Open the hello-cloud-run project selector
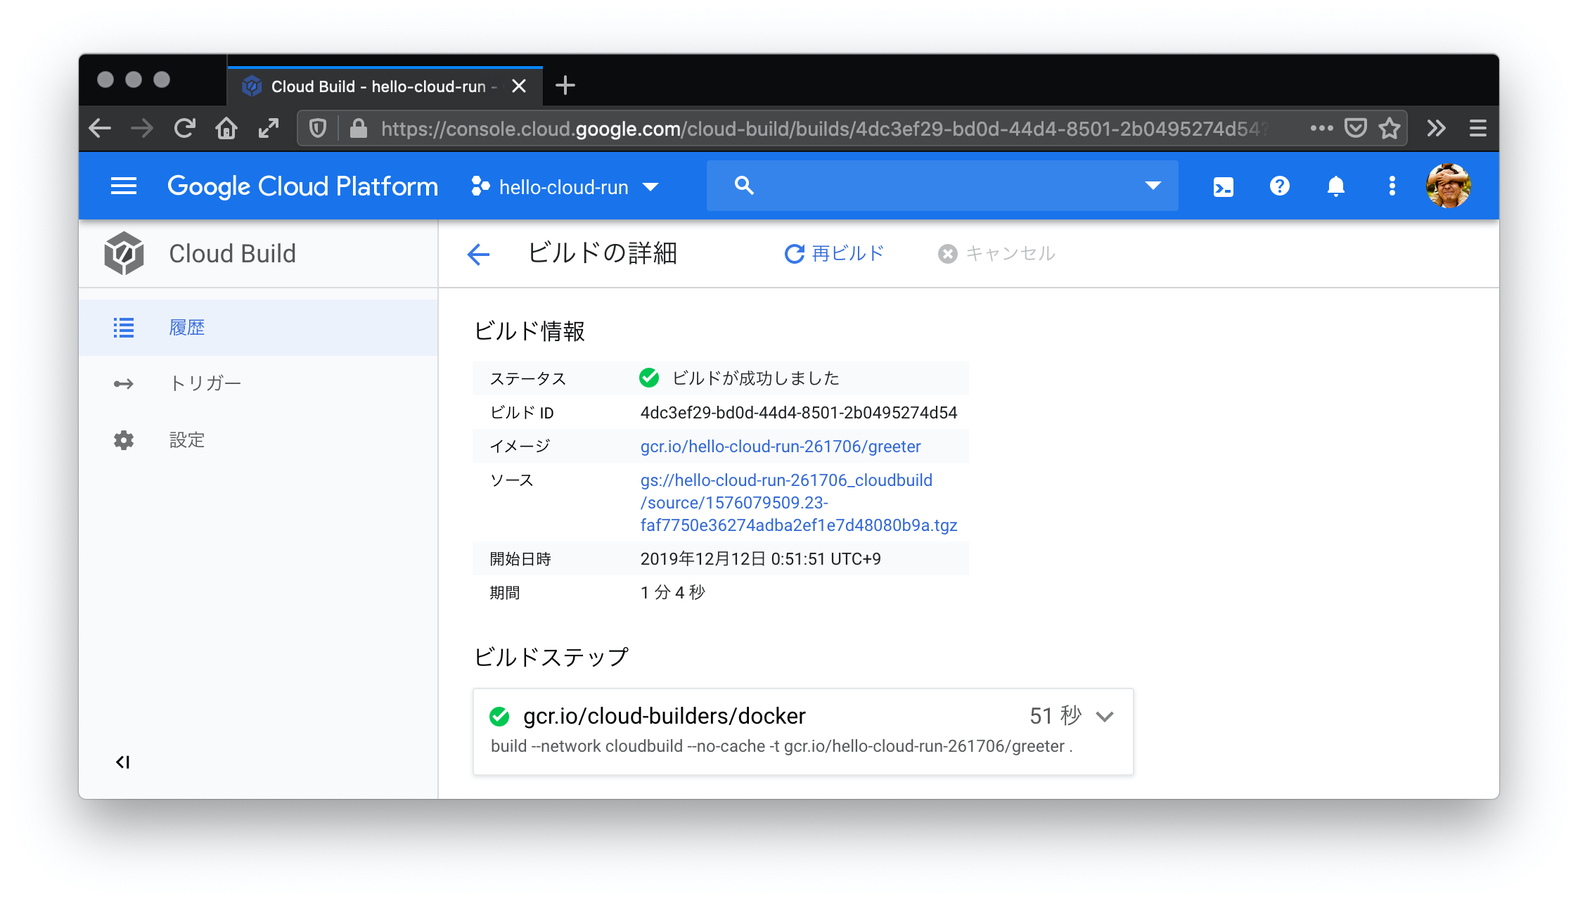The width and height of the screenshot is (1578, 903). pos(565,187)
